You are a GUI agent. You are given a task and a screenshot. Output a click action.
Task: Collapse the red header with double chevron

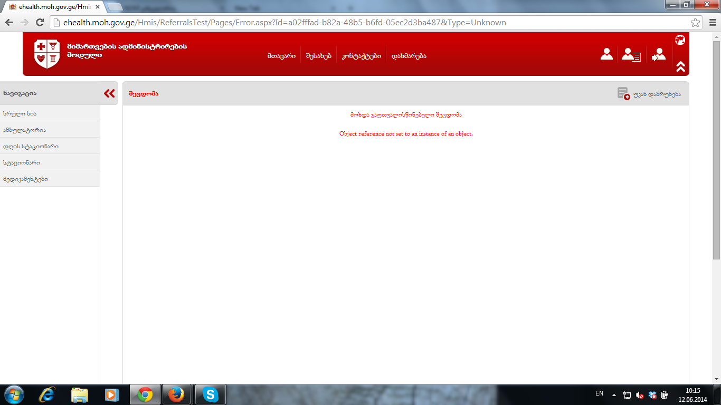click(x=680, y=66)
